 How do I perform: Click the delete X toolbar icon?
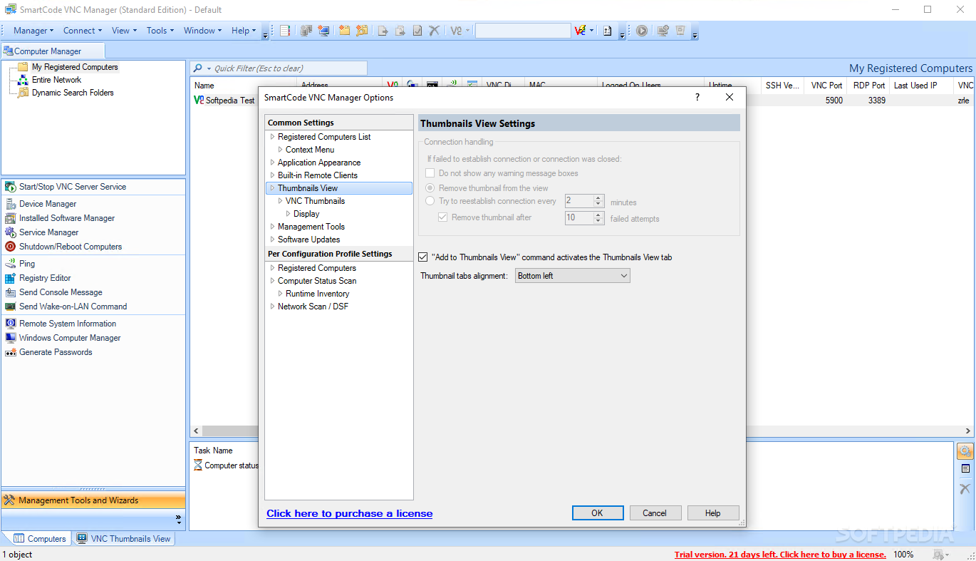[434, 31]
